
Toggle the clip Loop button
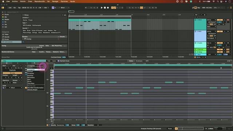12,73
